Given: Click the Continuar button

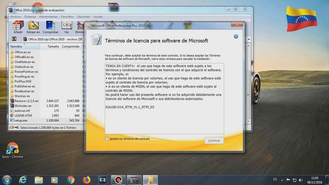Looking at the screenshot, I should tap(214, 140).
